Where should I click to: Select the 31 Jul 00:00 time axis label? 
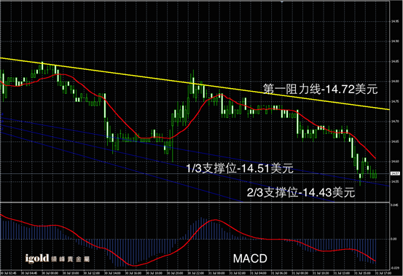pyautogui.click(x=217, y=273)
